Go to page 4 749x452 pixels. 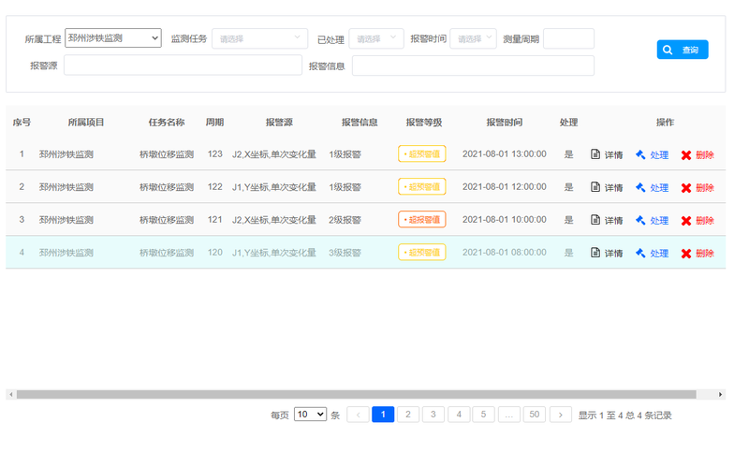click(x=459, y=415)
